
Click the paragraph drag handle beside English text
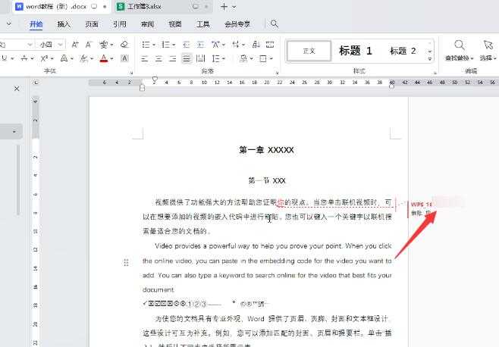coord(126,262)
